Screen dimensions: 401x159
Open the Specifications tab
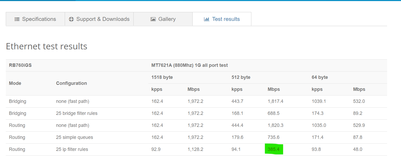coord(35,19)
